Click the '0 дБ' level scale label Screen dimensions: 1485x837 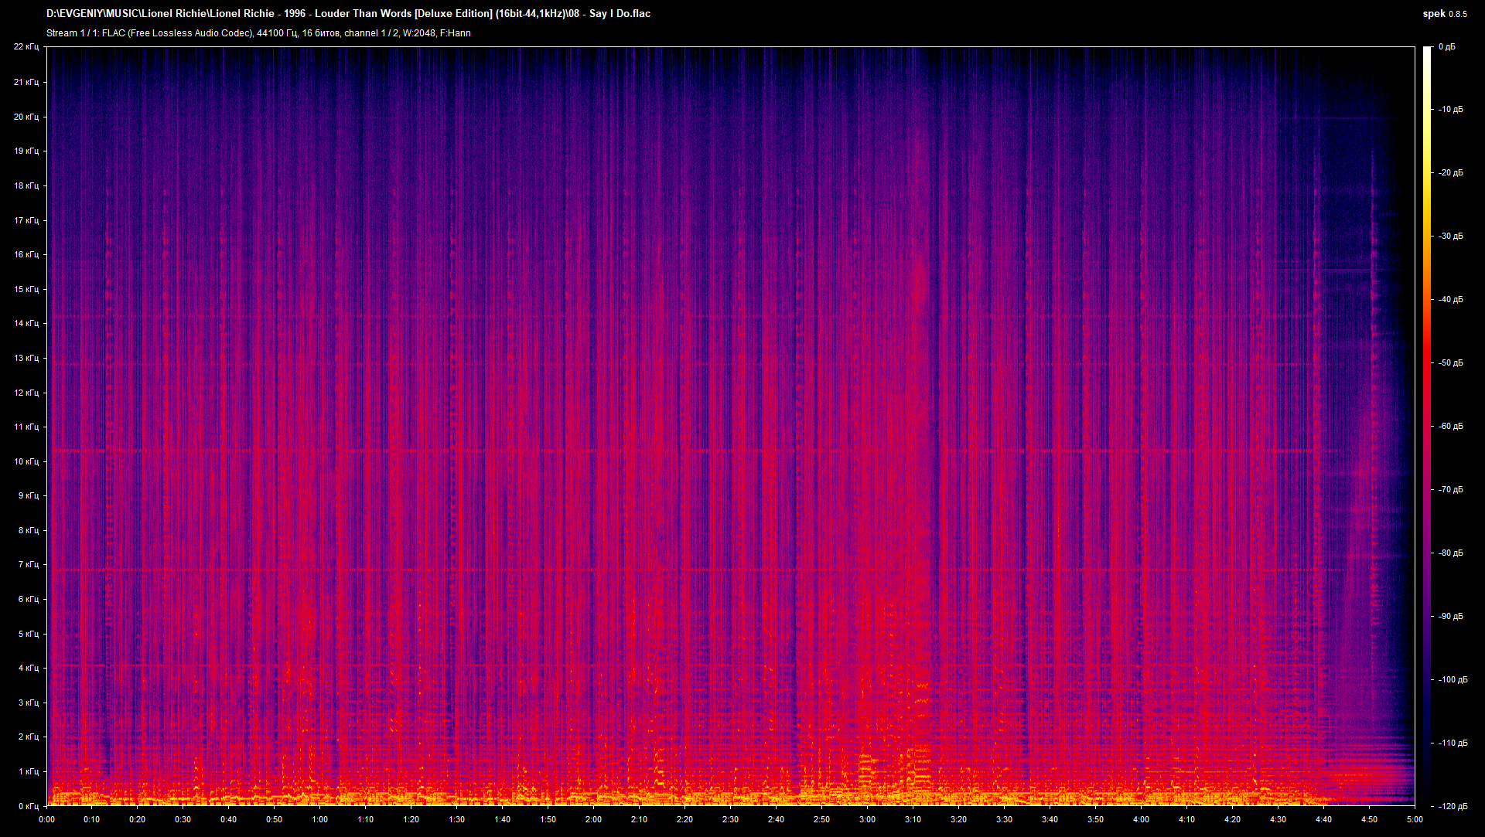pyautogui.click(x=1447, y=47)
